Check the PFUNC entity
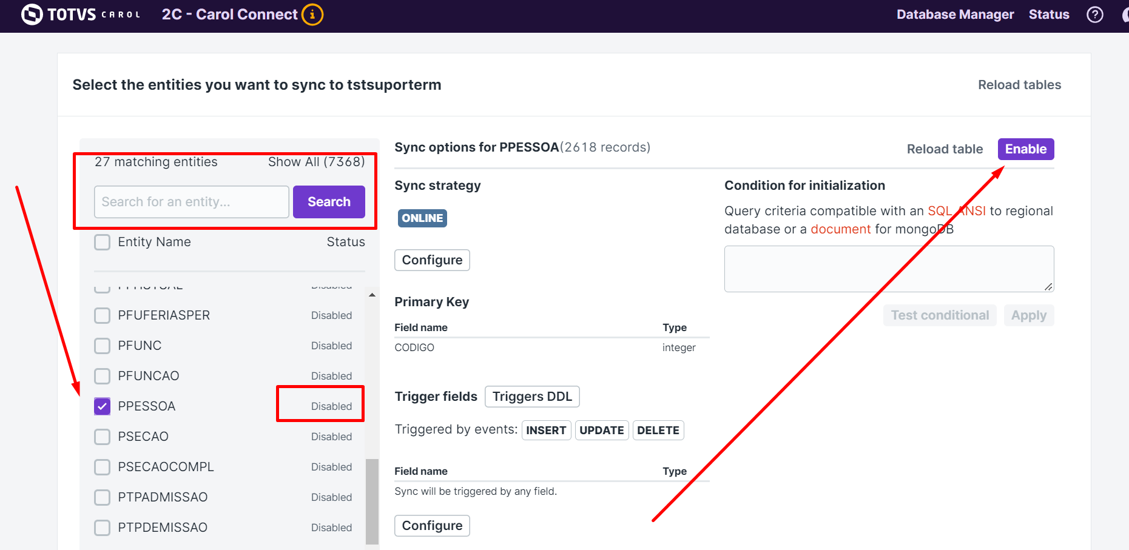 point(102,346)
